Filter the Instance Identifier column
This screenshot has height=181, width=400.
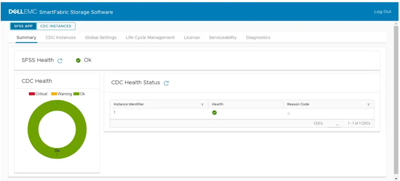(x=203, y=105)
